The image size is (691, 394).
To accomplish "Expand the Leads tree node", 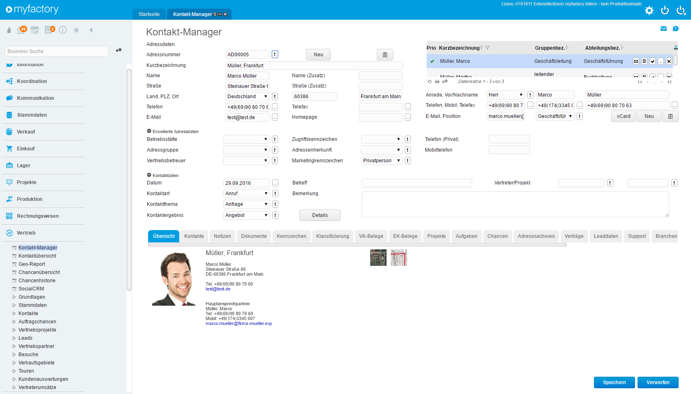I will pos(14,338).
